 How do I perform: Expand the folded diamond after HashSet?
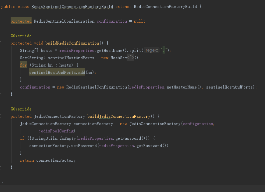(130, 58)
